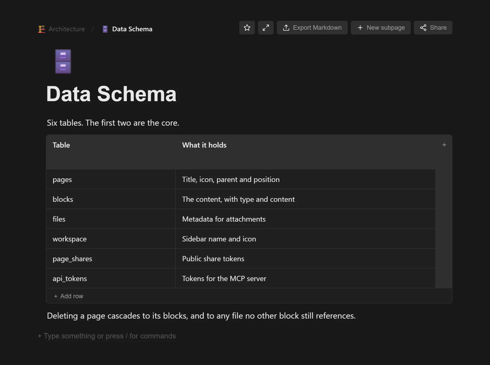
Task: Open the Share dialog
Action: click(x=433, y=28)
